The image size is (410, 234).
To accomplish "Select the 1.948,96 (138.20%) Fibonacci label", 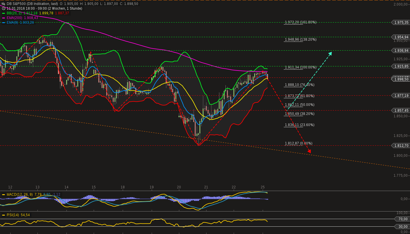I will (x=300, y=39).
